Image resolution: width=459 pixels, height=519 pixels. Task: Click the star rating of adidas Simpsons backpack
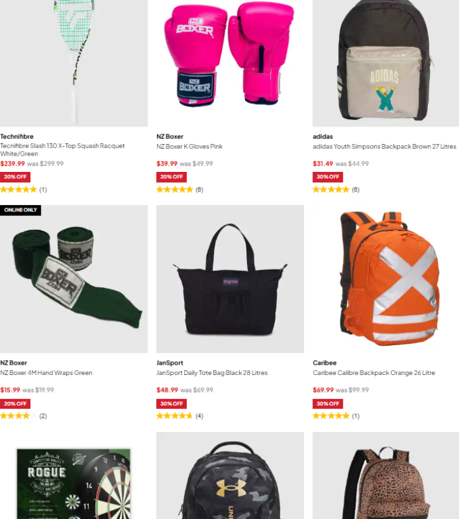pyautogui.click(x=331, y=189)
